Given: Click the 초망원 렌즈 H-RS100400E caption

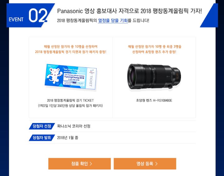Looking at the screenshot, I should pyautogui.click(x=154, y=100).
